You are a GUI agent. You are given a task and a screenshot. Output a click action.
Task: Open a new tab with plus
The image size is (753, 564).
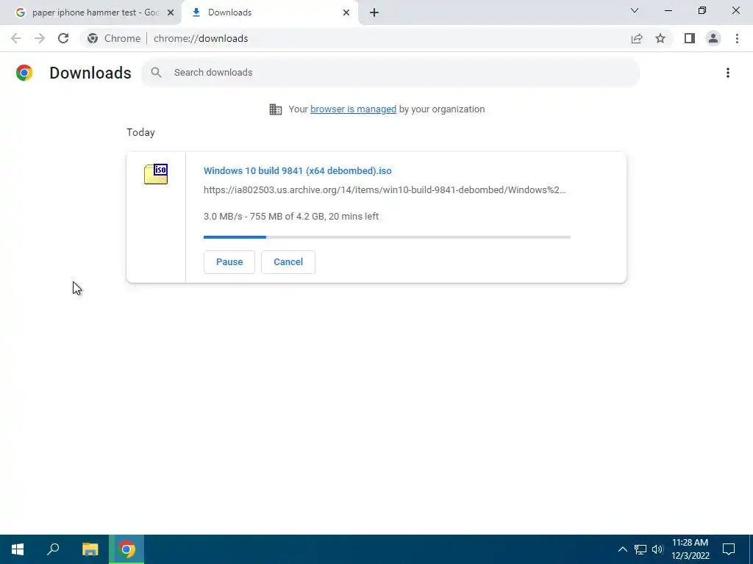(x=374, y=12)
